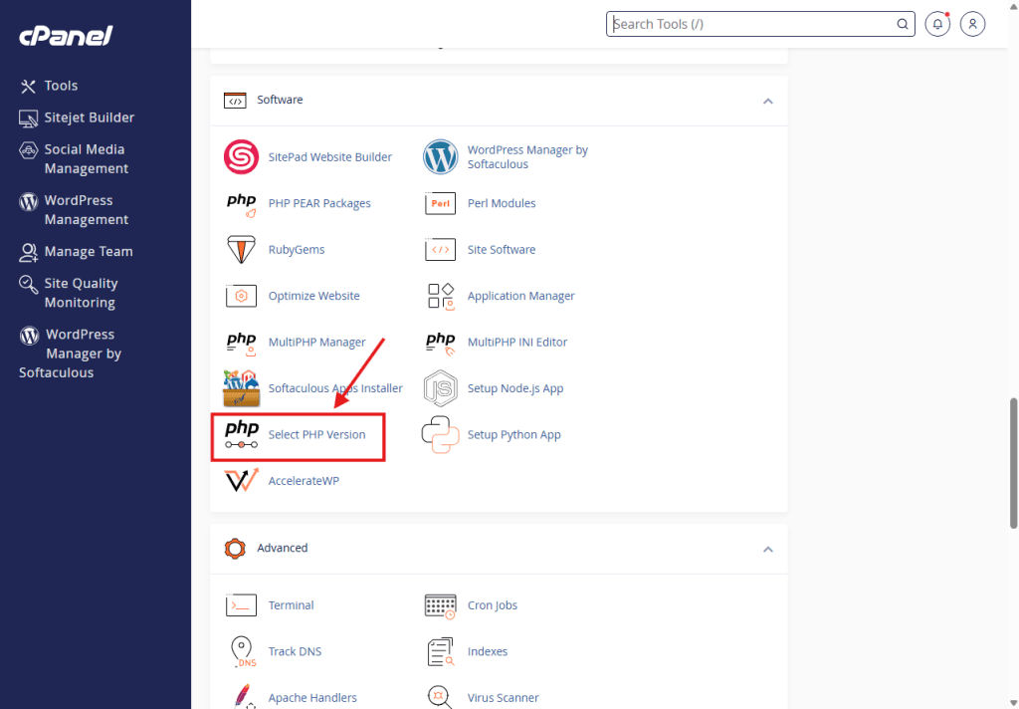Click the SitePad Website Builder icon
The image size is (1019, 709).
click(x=241, y=157)
